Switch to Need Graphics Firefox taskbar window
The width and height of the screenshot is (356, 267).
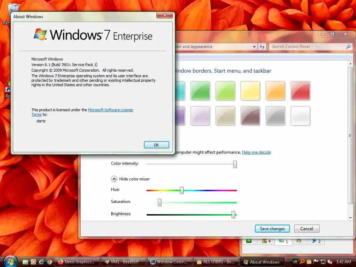pos(77,262)
